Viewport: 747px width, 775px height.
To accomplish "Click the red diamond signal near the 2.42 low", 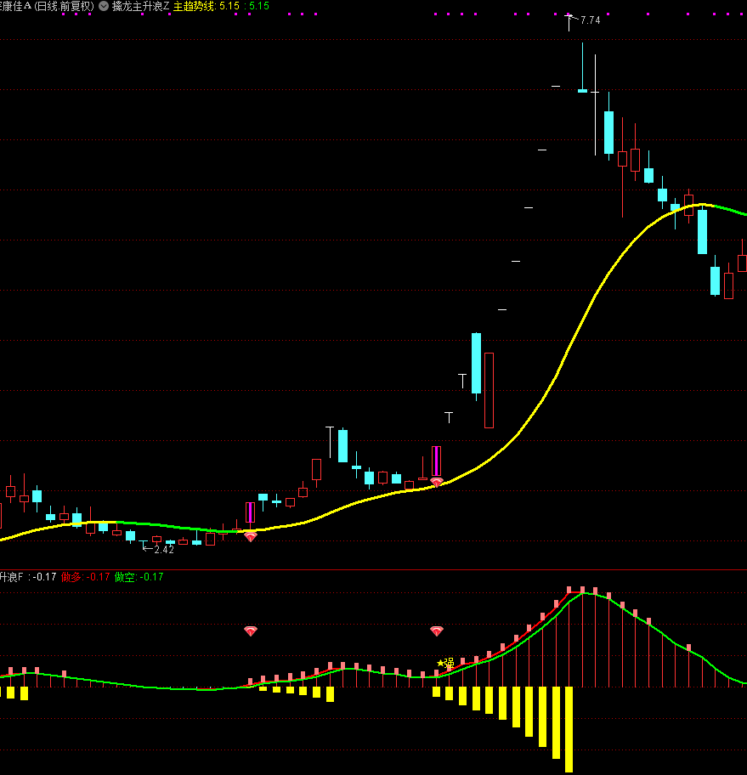I will tap(251, 536).
